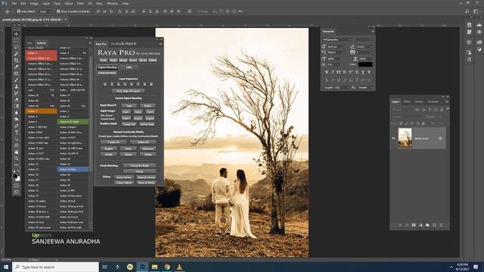Viewport: 484px width, 272px height.
Task: Toggle the layer filter switch in Layers
Action: [x=448, y=109]
